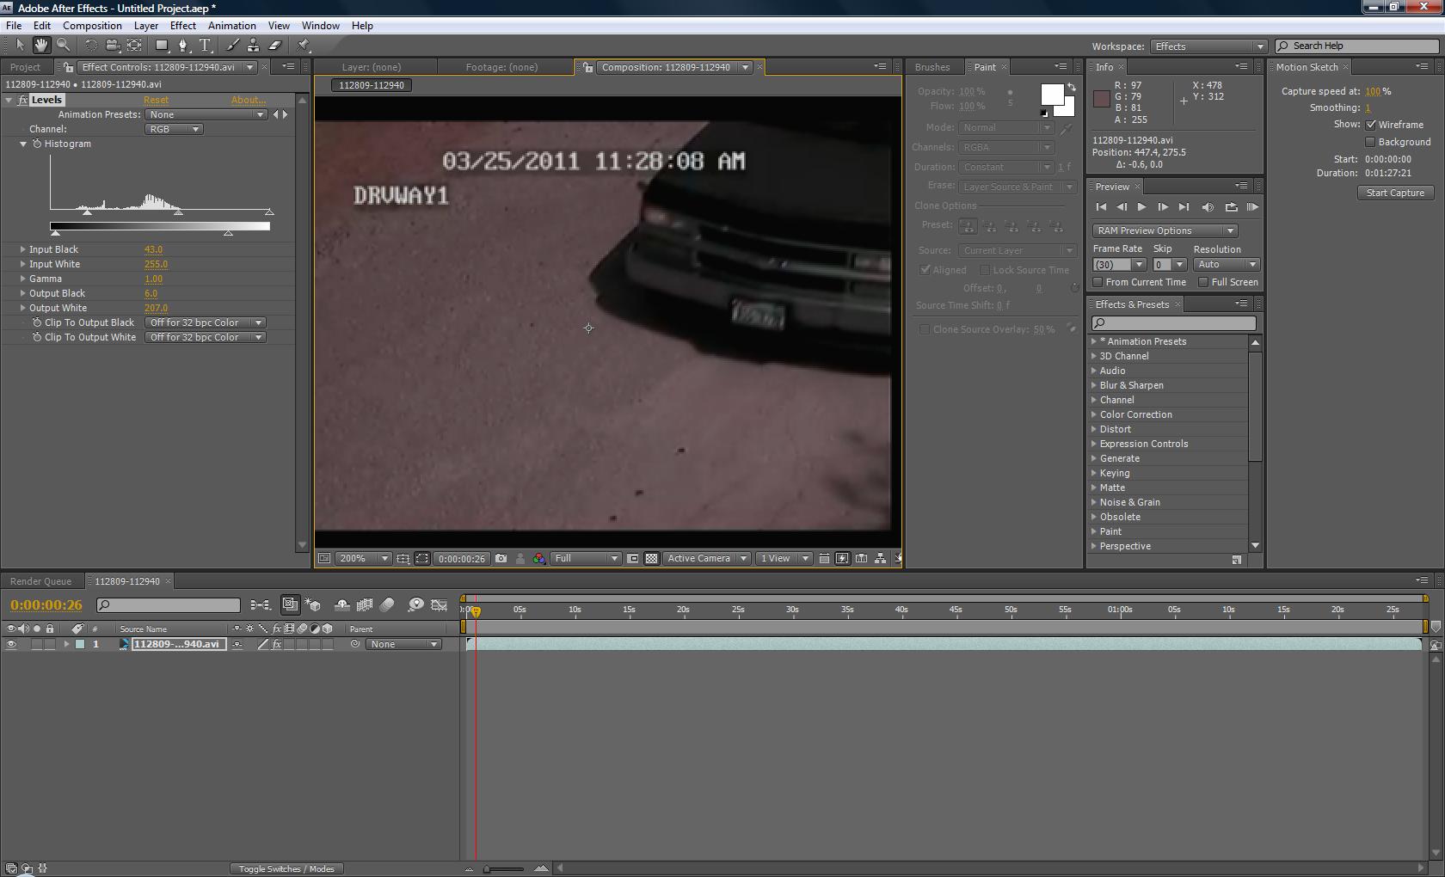Screen dimensions: 1445x877
Task: Select the Pen tool
Action: 183,46
